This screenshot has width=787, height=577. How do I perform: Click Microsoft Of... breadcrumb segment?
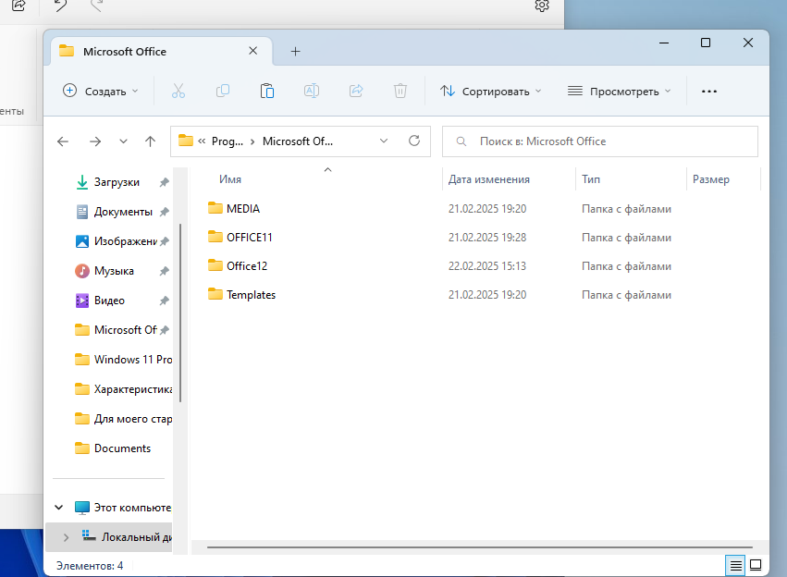point(298,141)
